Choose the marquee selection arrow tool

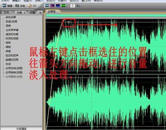coord(78,5)
